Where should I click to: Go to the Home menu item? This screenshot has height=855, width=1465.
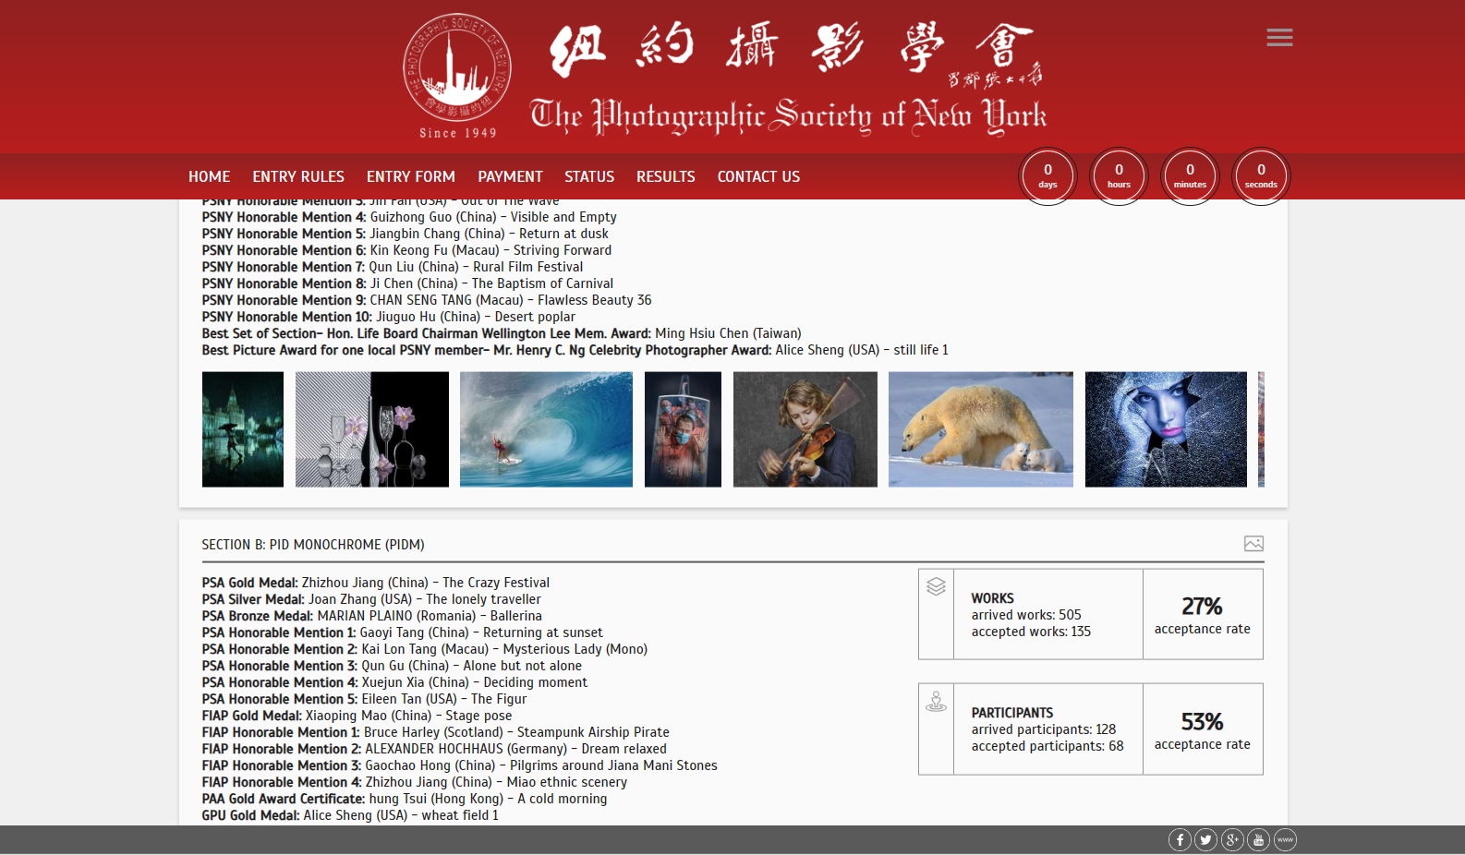[209, 176]
